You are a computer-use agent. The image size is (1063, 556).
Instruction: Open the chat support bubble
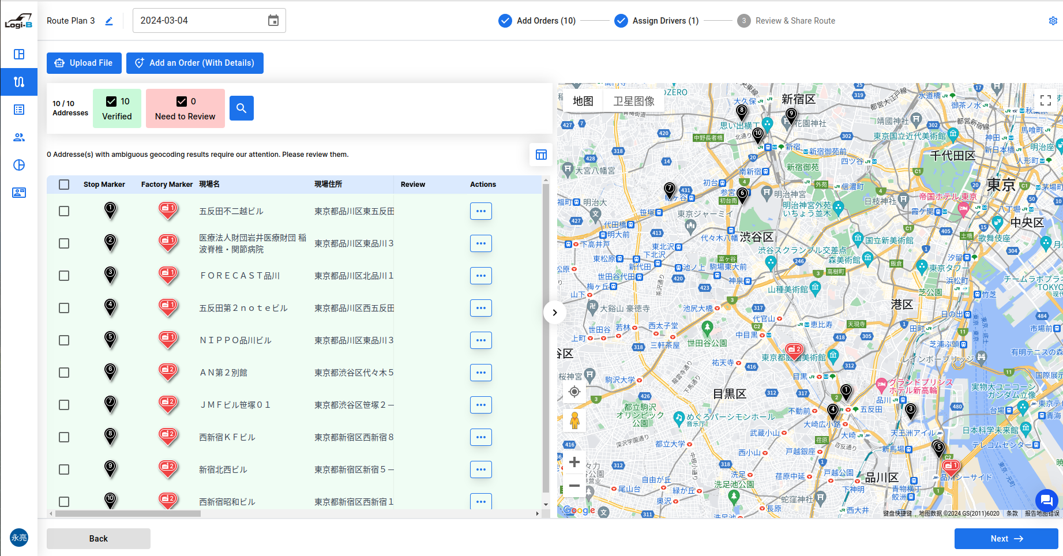click(x=1046, y=501)
